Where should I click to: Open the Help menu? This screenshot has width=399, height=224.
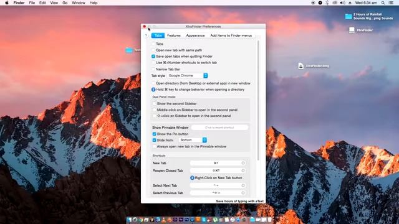click(94, 2)
